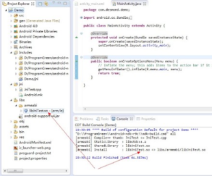Click the Archives node icon
Viewport: 212px width, 176px height.
click(x=16, y=47)
